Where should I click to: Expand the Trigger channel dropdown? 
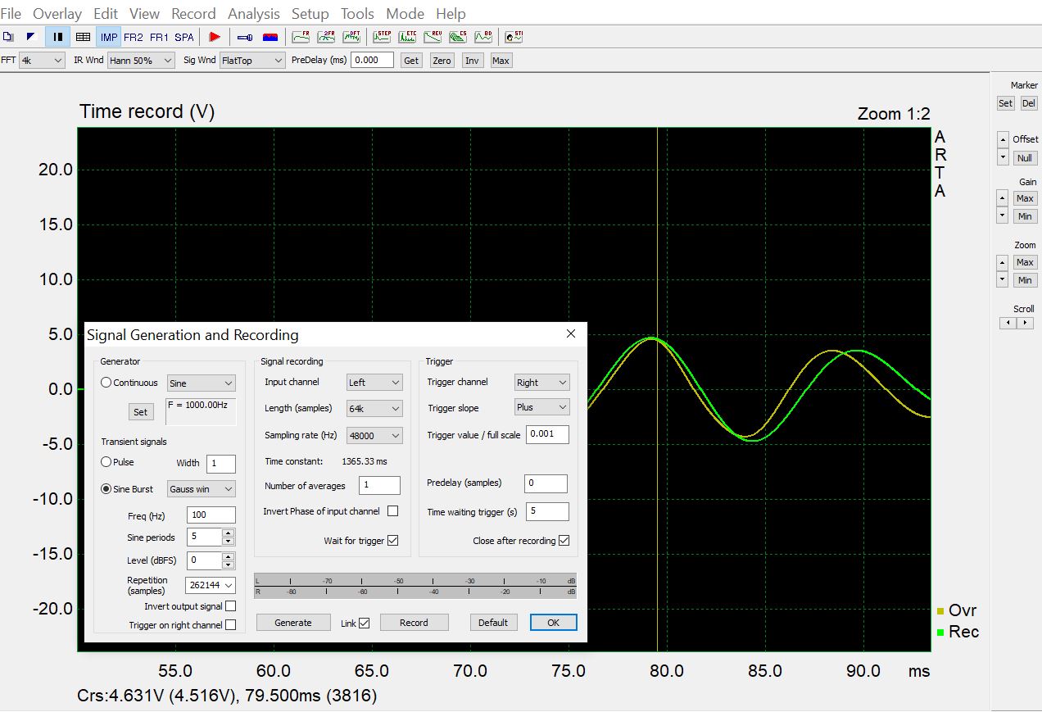(x=541, y=383)
